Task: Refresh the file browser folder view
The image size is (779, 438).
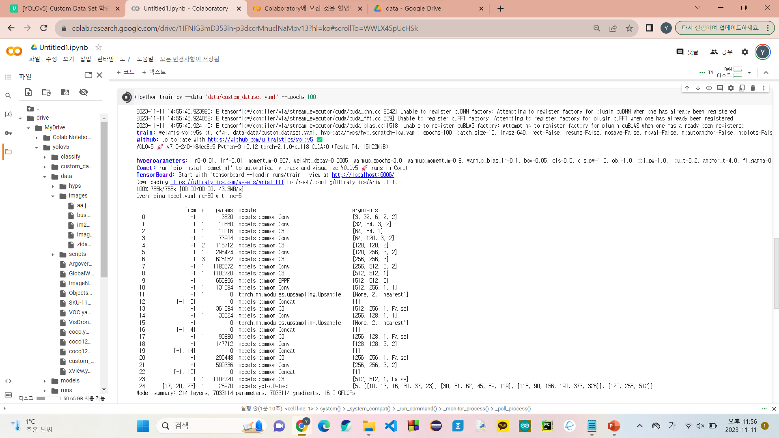Action: (46, 92)
